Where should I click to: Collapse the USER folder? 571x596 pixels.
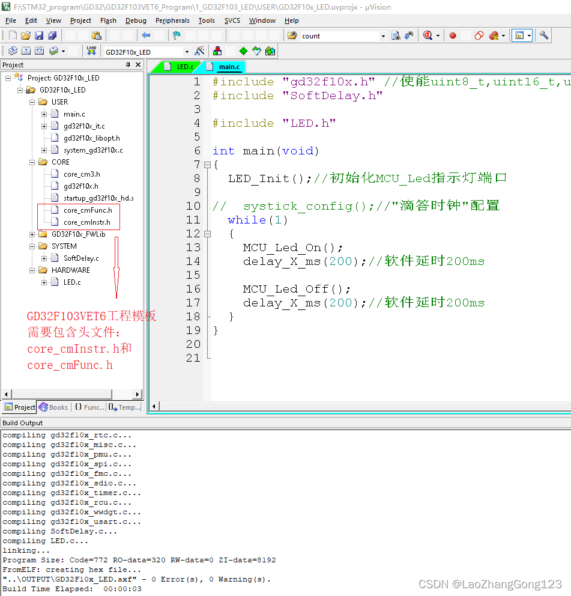(x=32, y=102)
